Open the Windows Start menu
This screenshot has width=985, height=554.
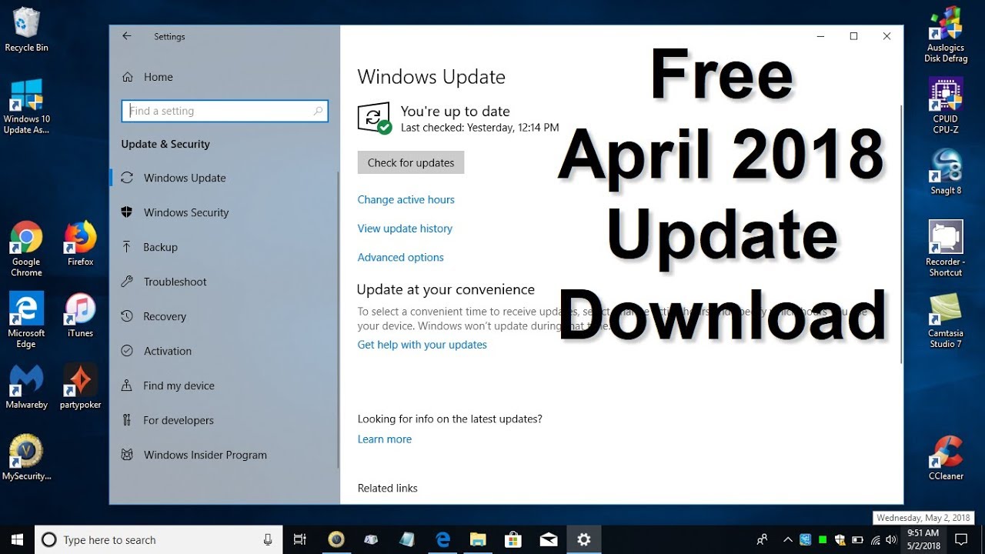17,539
